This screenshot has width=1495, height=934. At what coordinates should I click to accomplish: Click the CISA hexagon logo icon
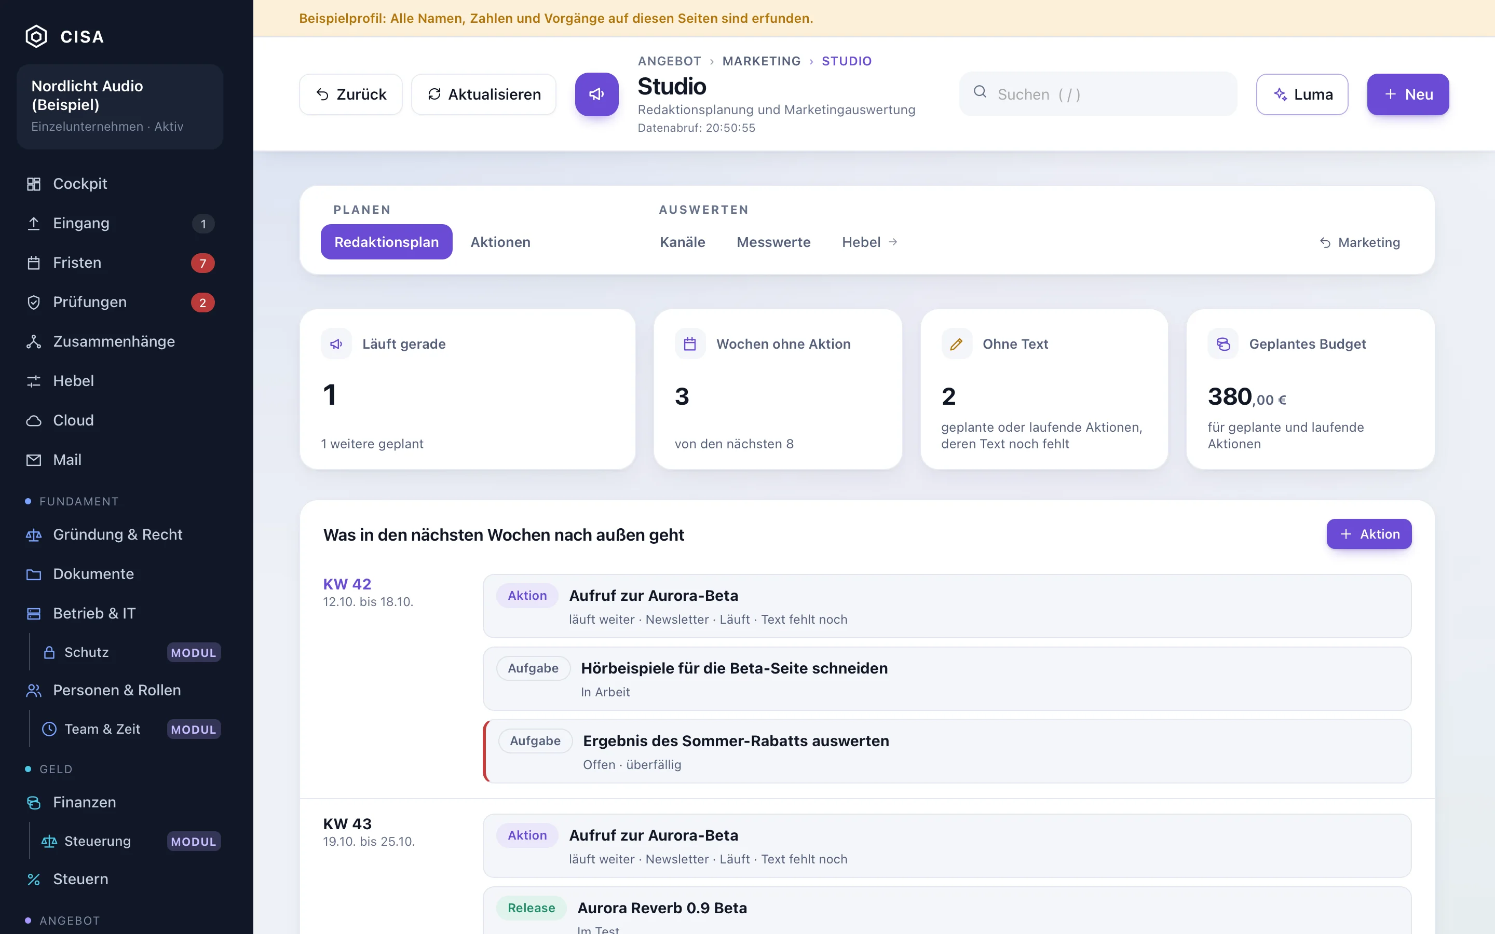[36, 36]
